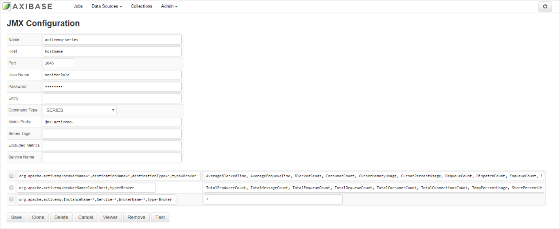The width and height of the screenshot is (560, 229).
Task: Cancel the configuration changes
Action: point(85,217)
